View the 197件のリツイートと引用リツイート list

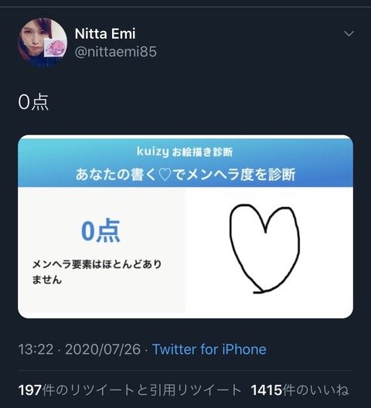tap(130, 390)
